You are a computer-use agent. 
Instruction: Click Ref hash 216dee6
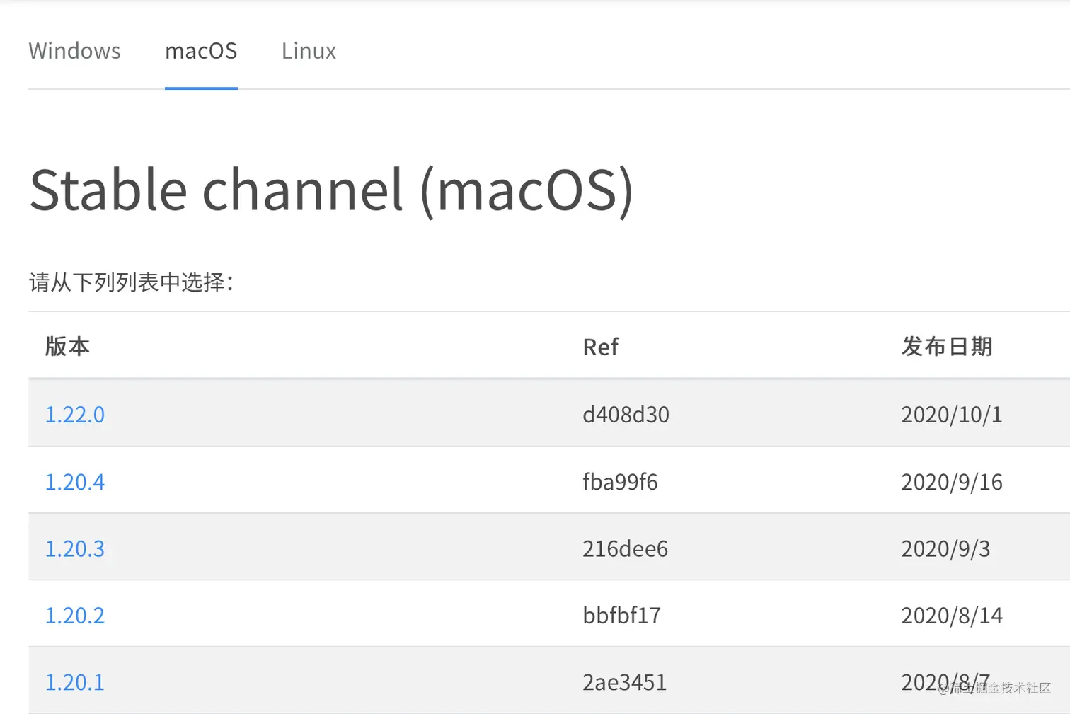pos(625,548)
